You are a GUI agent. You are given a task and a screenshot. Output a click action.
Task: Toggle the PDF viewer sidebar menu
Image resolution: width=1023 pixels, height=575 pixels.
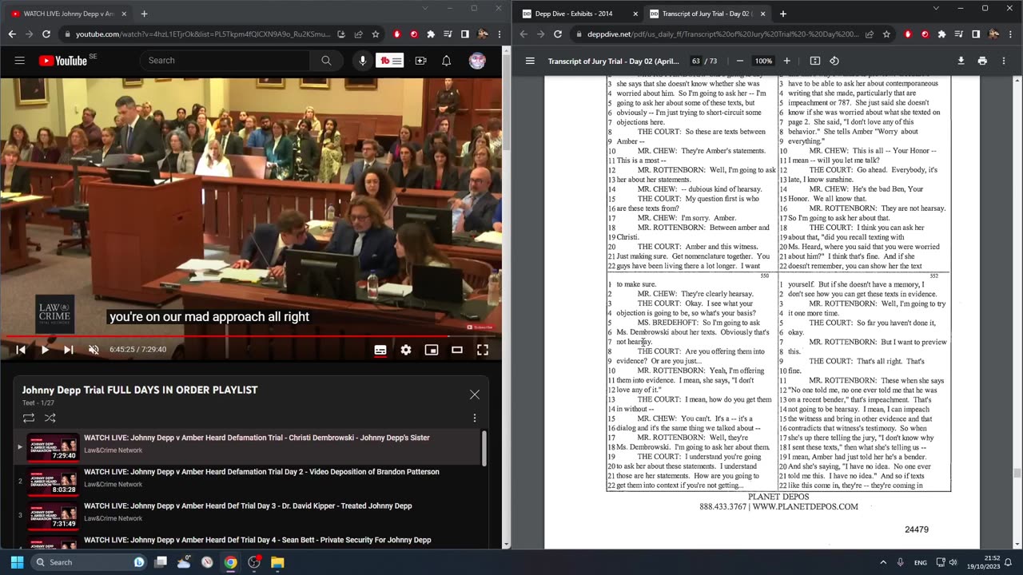[530, 61]
